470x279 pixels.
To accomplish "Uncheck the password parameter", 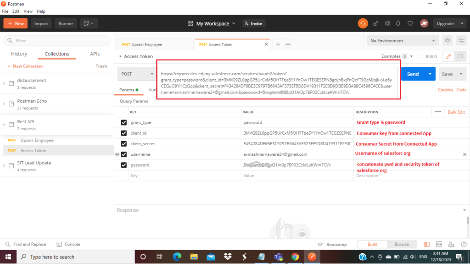I will [124, 165].
